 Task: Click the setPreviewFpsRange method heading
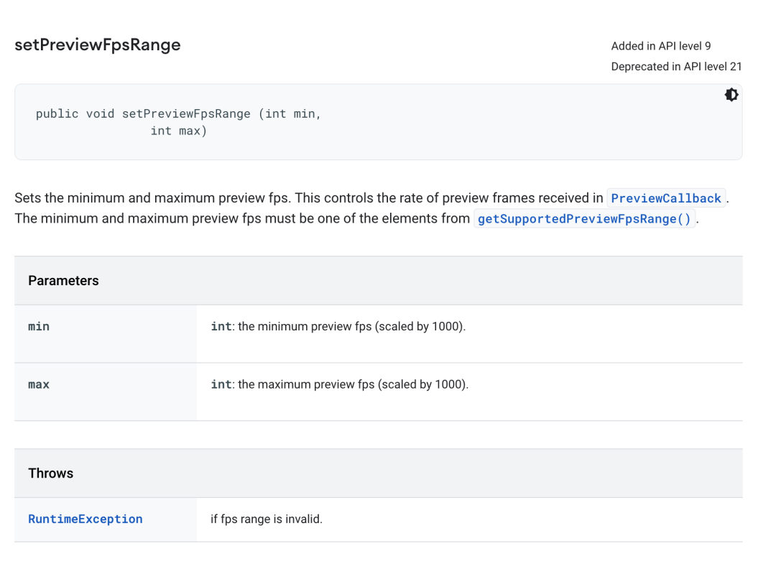pos(98,45)
